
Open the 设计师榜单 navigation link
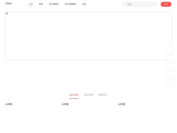54,4
